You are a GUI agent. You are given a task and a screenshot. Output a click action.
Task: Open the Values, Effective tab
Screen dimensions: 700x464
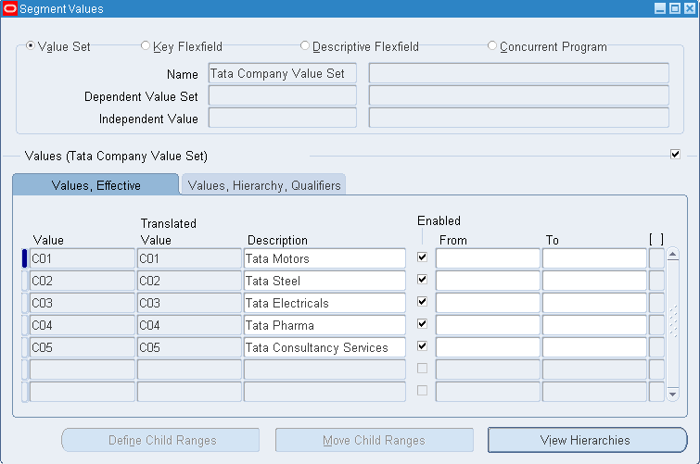95,185
